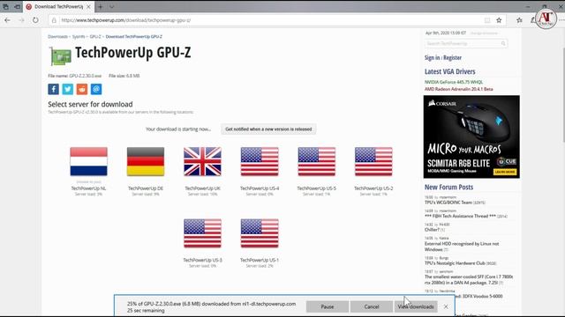Click the search magnifier icon
Image resolution: width=565 pixels, height=317 pixels.
pyautogui.click(x=503, y=43)
